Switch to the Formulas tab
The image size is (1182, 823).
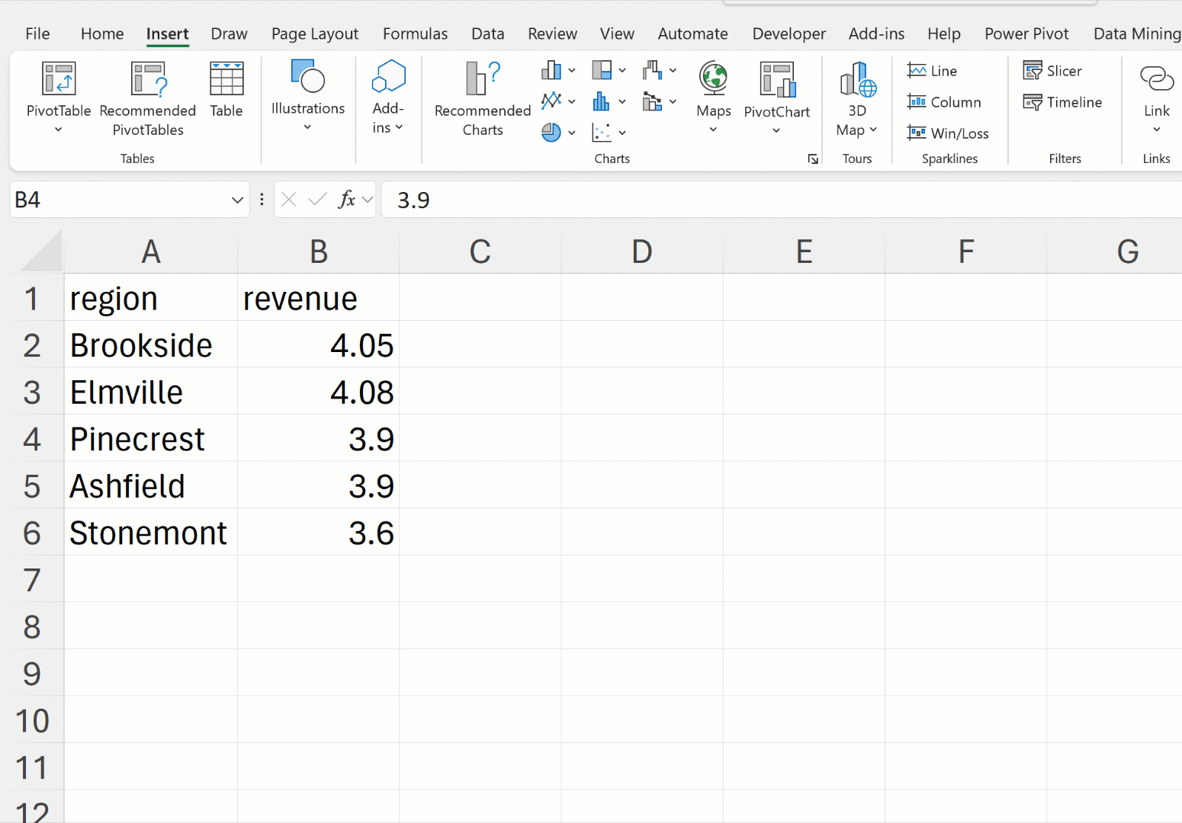[415, 34]
